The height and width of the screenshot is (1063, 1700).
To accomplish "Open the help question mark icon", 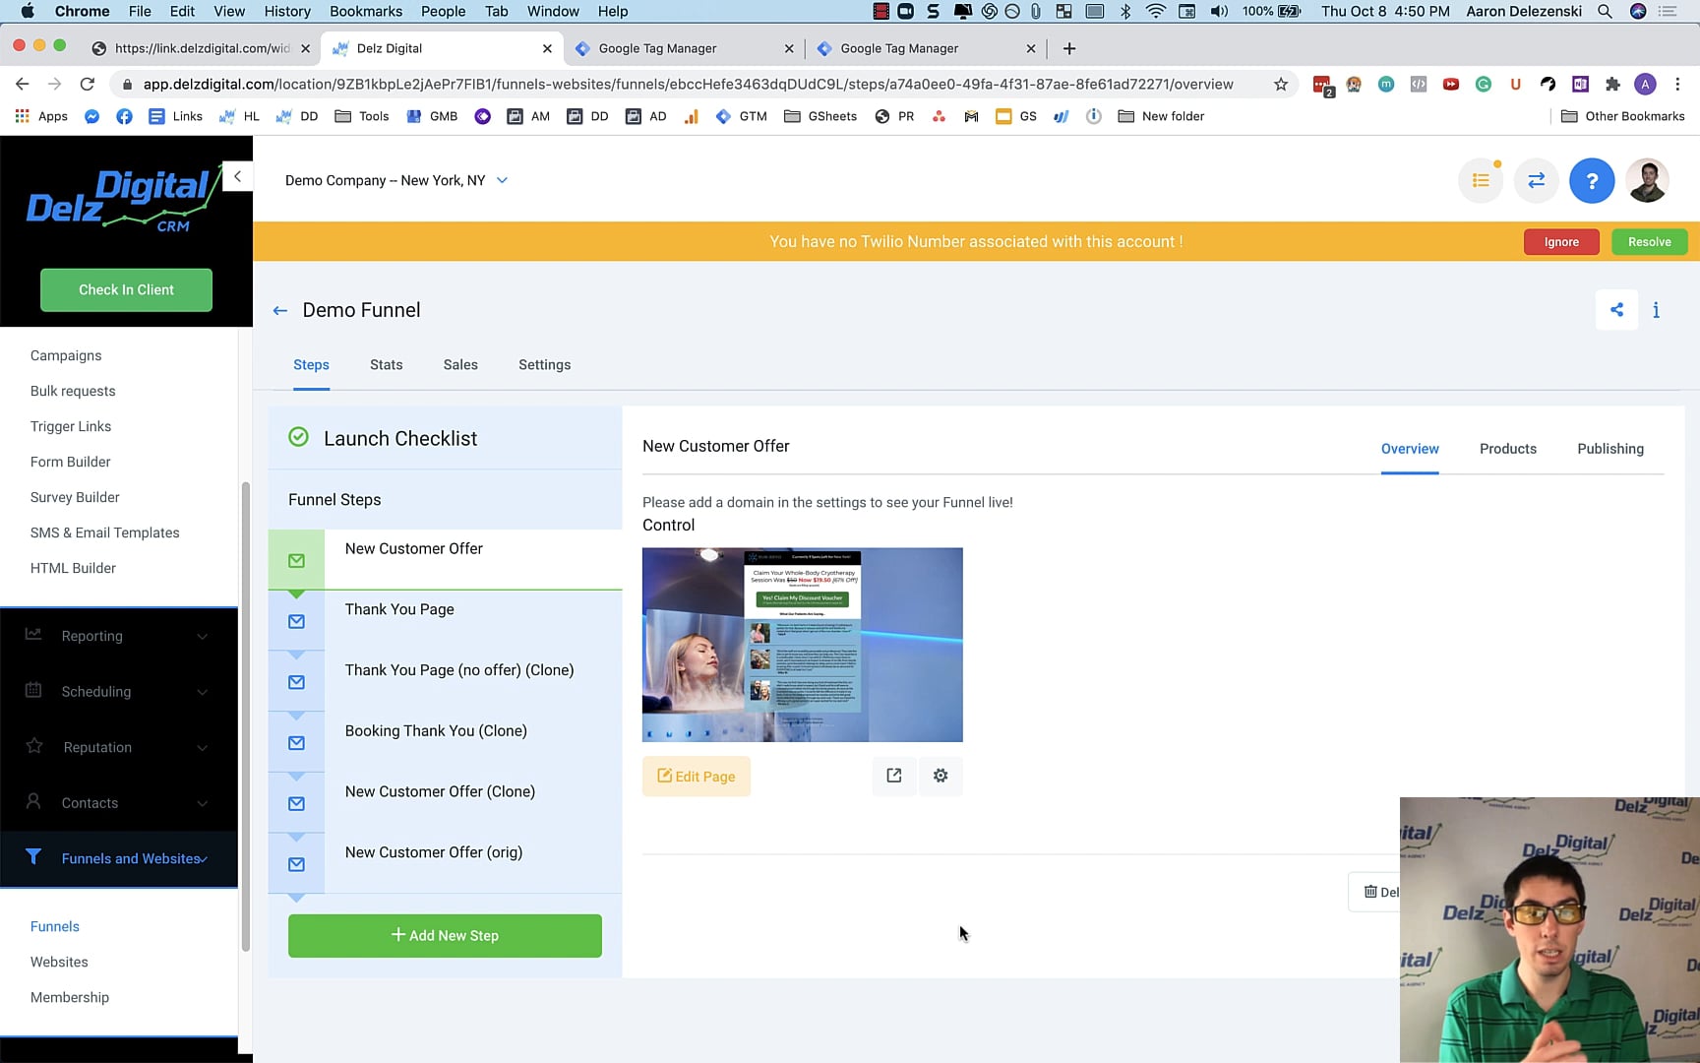I will coord(1592,180).
